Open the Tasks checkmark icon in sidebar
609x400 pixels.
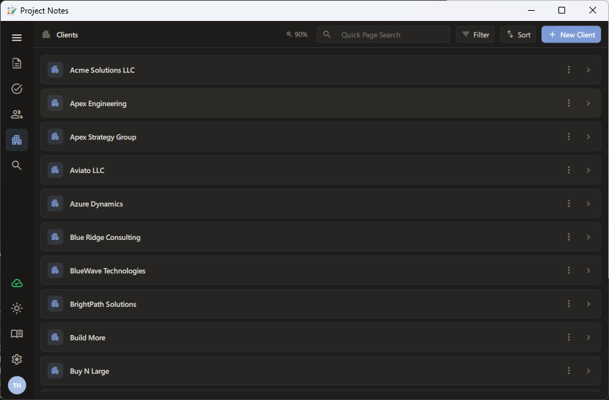pos(17,89)
